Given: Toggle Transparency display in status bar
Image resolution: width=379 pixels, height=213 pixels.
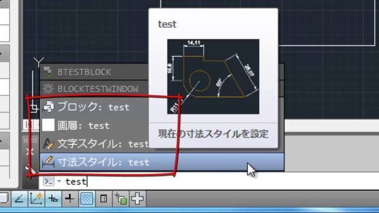Looking at the screenshot, I should pyautogui.click(x=87, y=199).
